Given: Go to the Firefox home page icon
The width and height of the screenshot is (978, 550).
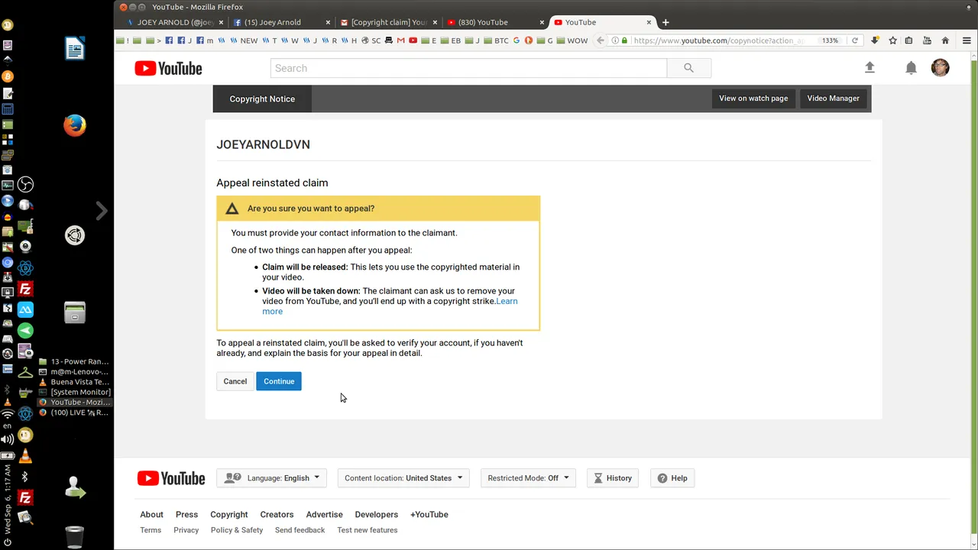Looking at the screenshot, I should [945, 40].
